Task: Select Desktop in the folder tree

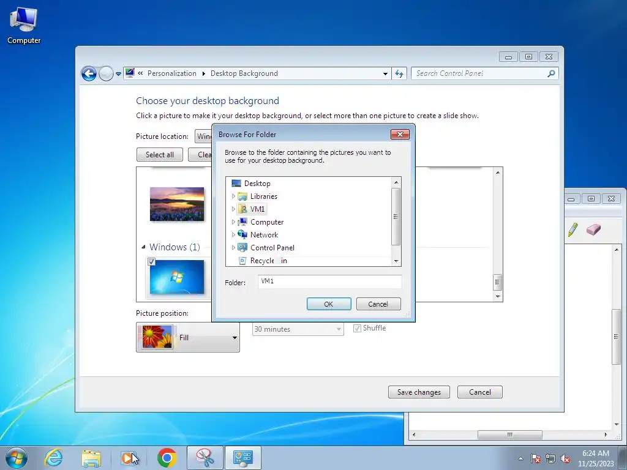Action: pos(257,184)
